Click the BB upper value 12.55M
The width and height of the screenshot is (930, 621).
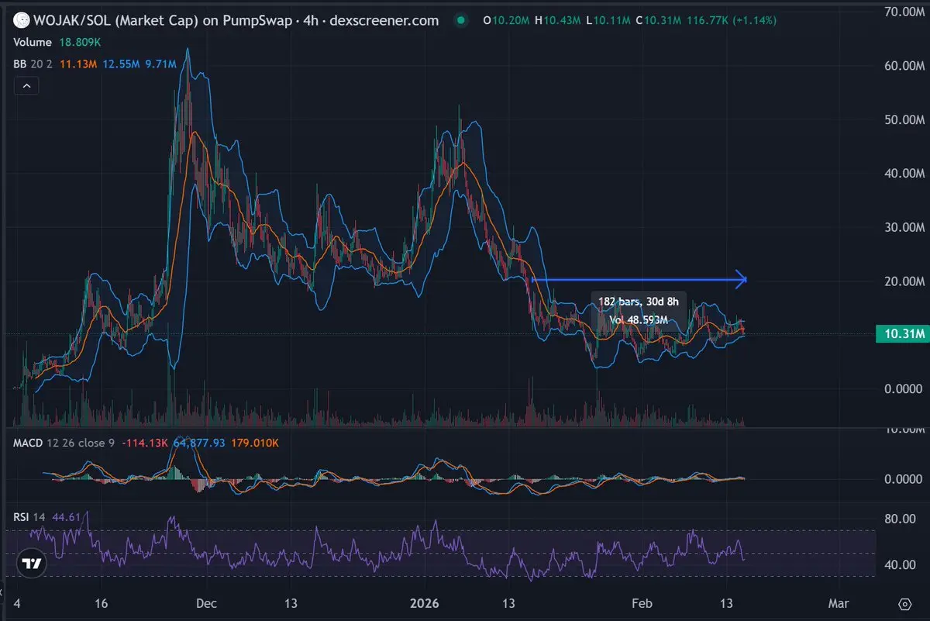[x=122, y=66]
